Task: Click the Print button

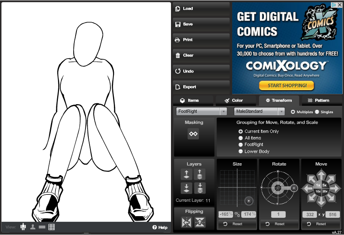Action: 201,40
